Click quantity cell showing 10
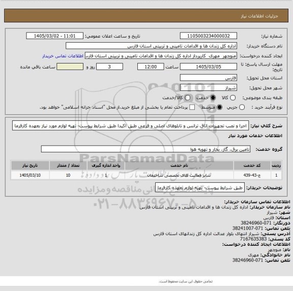 click(68, 175)
